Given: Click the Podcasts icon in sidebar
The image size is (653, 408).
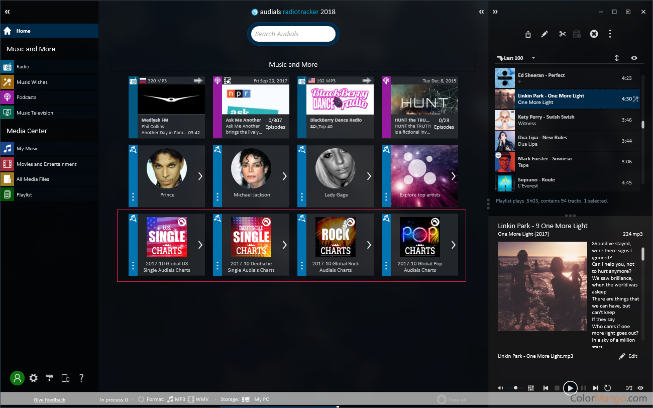Looking at the screenshot, I should (x=7, y=97).
